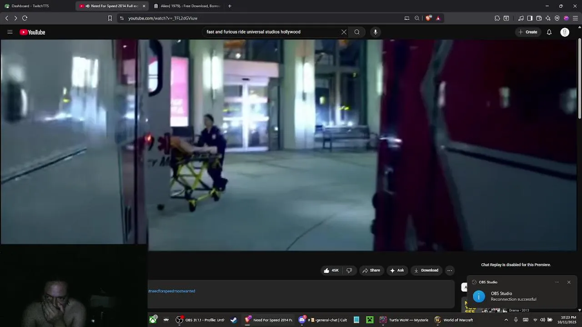Screen dimensions: 582x327
Task: Dislike the video
Action: click(349, 270)
